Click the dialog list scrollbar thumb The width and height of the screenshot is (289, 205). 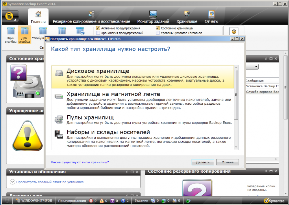[x=236, y=95]
